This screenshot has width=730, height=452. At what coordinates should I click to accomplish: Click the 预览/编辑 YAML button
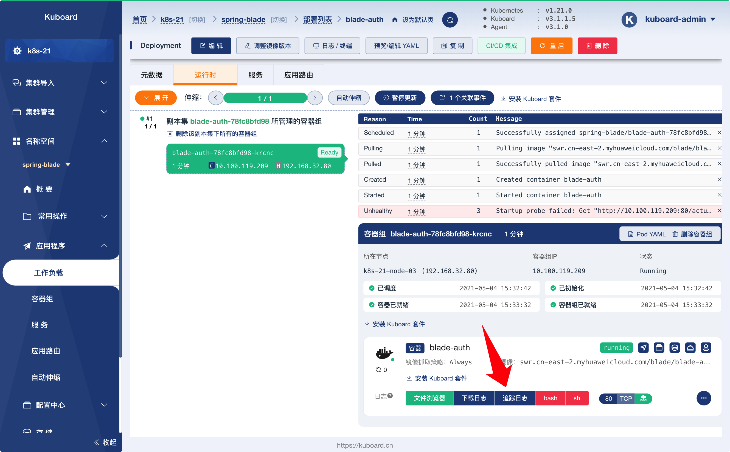(397, 46)
